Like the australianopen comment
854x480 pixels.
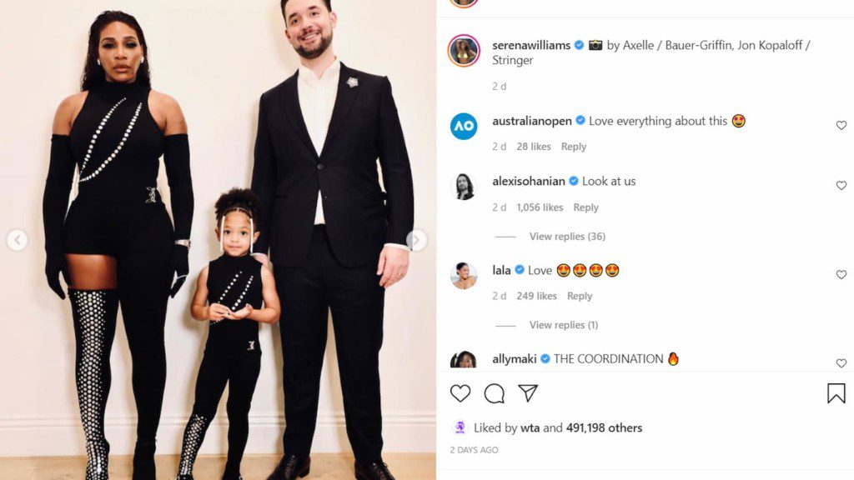click(x=841, y=126)
